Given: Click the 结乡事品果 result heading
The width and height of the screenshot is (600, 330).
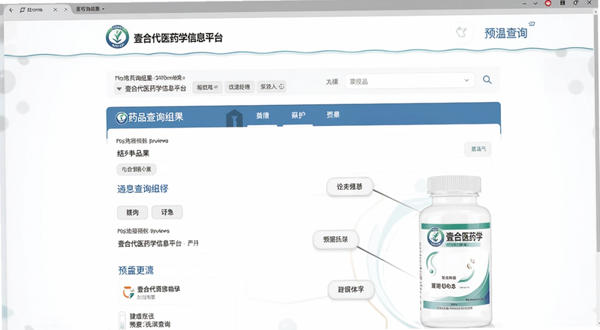Looking at the screenshot, I should pos(133,154).
